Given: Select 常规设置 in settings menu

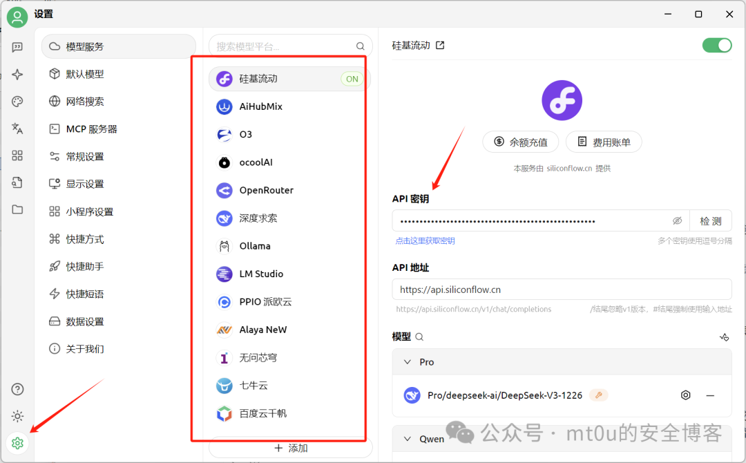Looking at the screenshot, I should click(119, 157).
